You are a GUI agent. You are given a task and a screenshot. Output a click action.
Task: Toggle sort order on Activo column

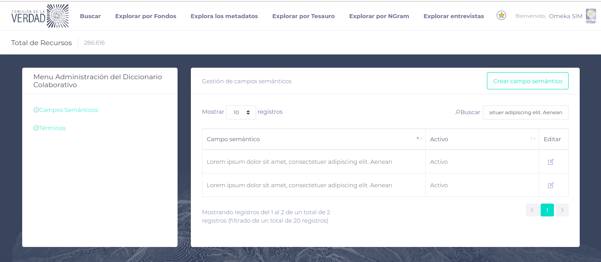[x=482, y=139]
